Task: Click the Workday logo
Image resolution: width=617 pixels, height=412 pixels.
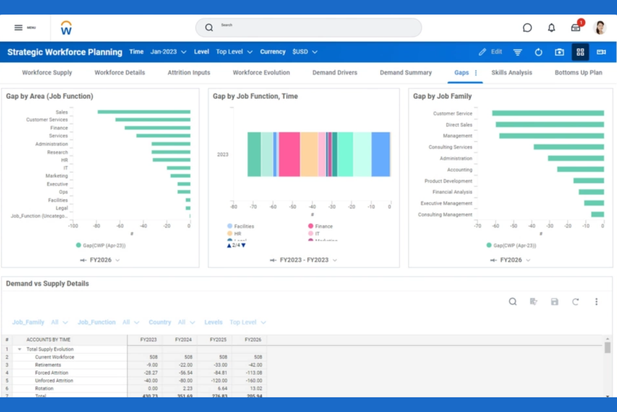Action: [x=66, y=28]
